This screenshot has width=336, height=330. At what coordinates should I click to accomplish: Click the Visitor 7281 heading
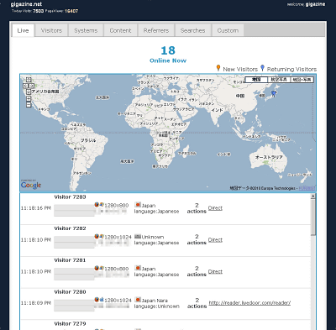[x=70, y=260]
